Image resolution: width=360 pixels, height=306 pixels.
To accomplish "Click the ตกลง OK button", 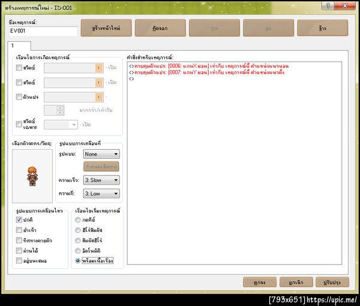I will point(260,282).
